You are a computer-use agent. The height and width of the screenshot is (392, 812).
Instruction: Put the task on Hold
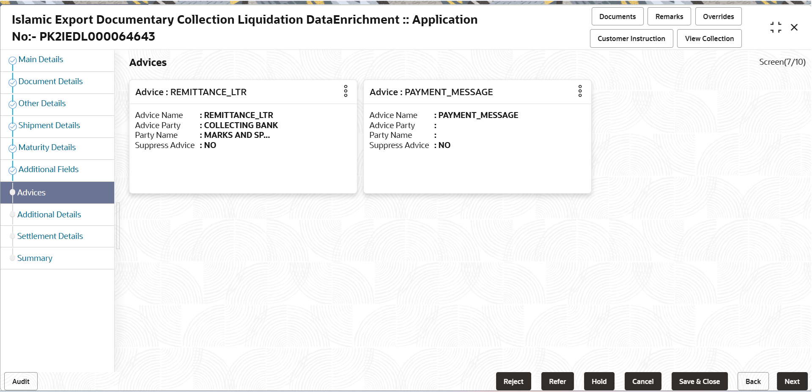pyautogui.click(x=599, y=381)
